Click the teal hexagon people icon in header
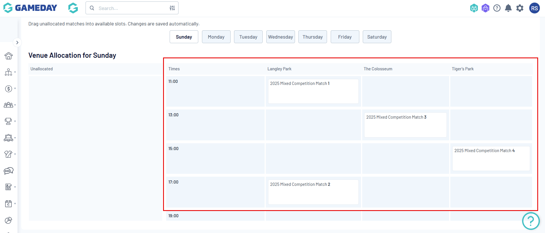 click(x=474, y=8)
